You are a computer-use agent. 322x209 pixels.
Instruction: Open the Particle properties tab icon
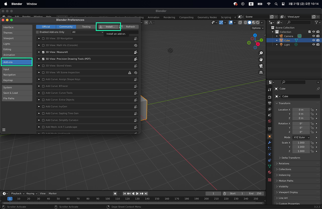[270, 148]
